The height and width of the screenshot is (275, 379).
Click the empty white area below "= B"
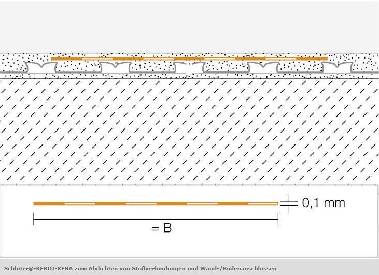pyautogui.click(x=189, y=245)
